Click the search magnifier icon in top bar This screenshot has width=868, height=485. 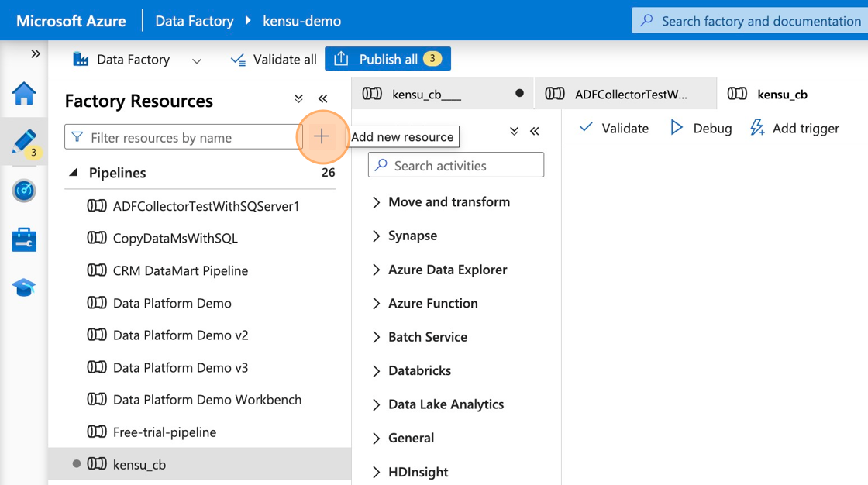[x=646, y=20]
